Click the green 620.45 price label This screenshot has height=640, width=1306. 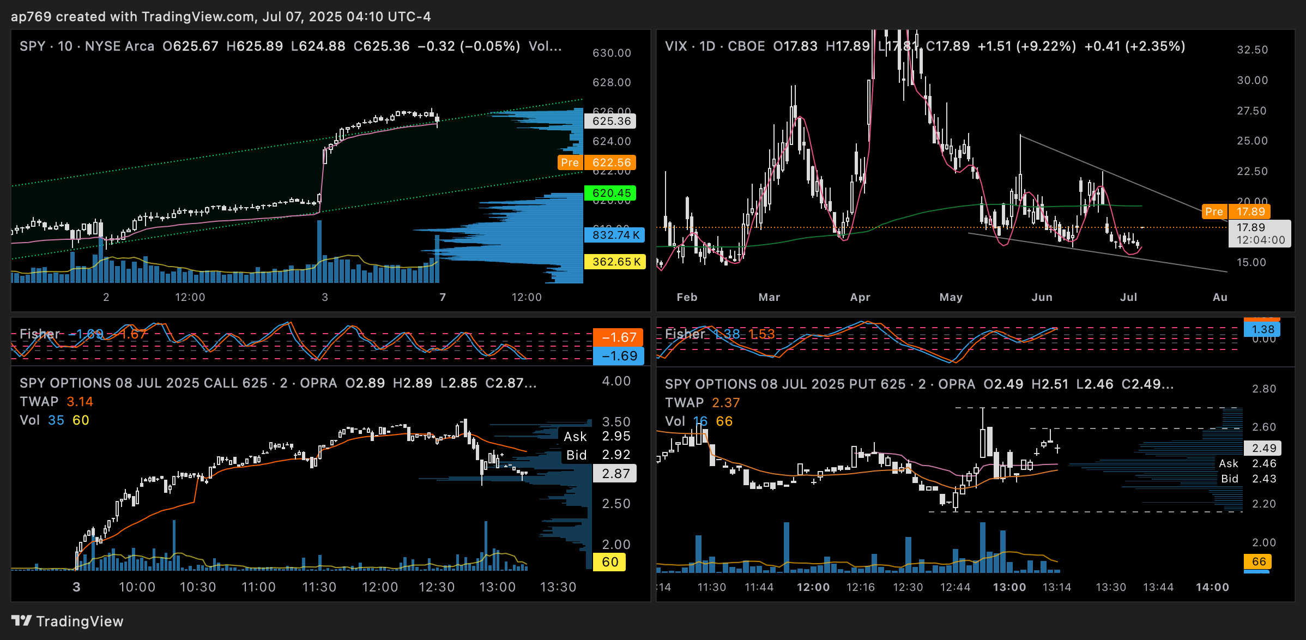click(x=610, y=193)
